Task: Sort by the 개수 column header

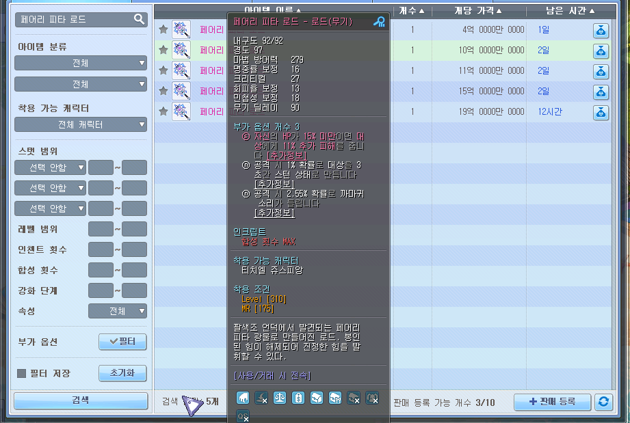Action: (412, 11)
